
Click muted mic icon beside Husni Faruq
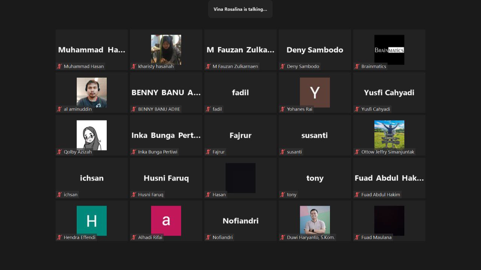click(x=134, y=195)
